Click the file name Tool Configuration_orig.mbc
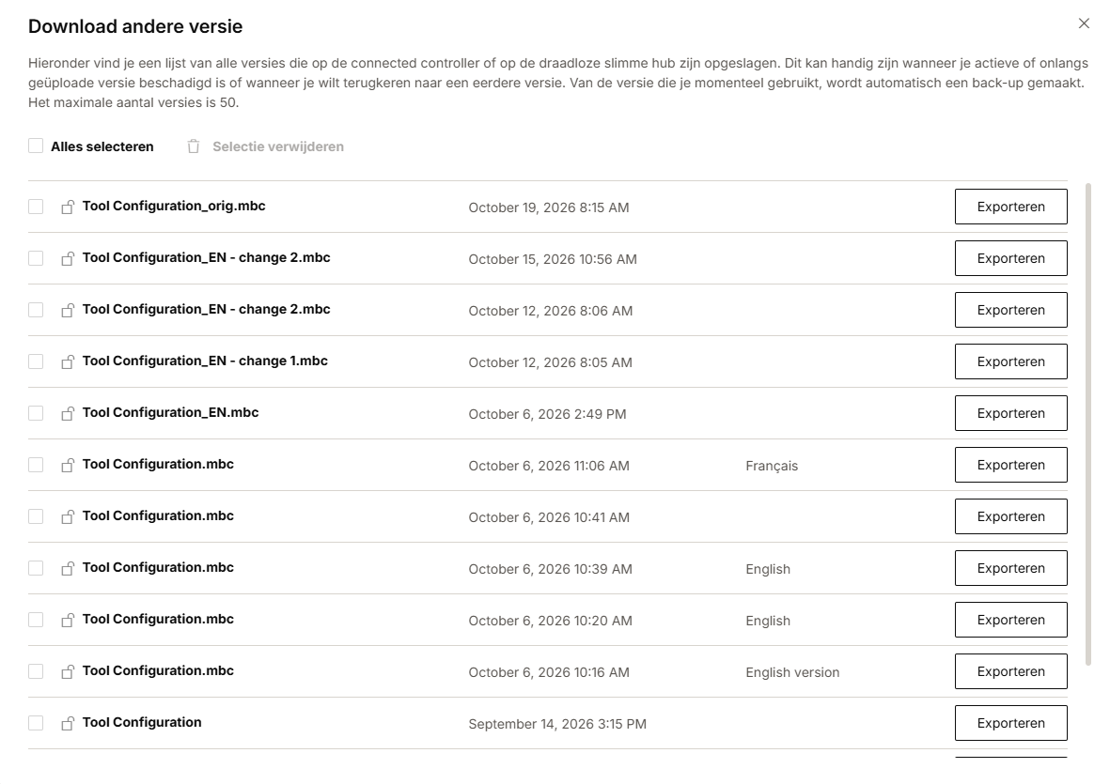 174,206
